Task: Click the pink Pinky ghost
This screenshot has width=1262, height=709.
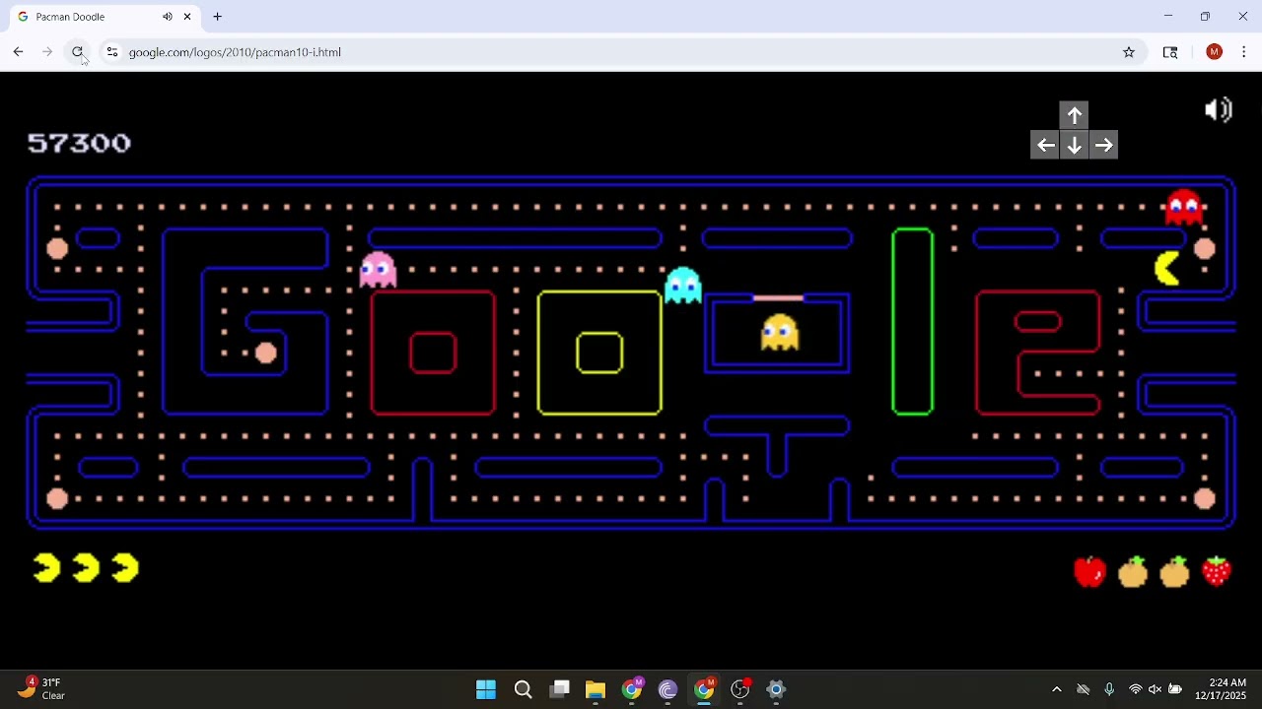Action: pyautogui.click(x=379, y=269)
